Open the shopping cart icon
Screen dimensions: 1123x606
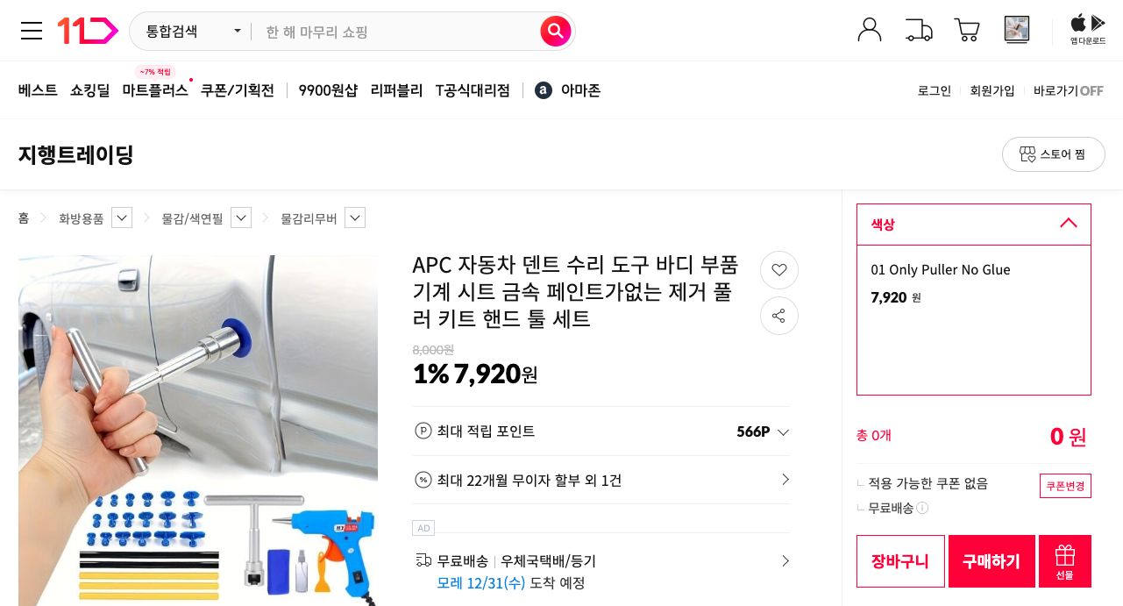[x=966, y=29]
